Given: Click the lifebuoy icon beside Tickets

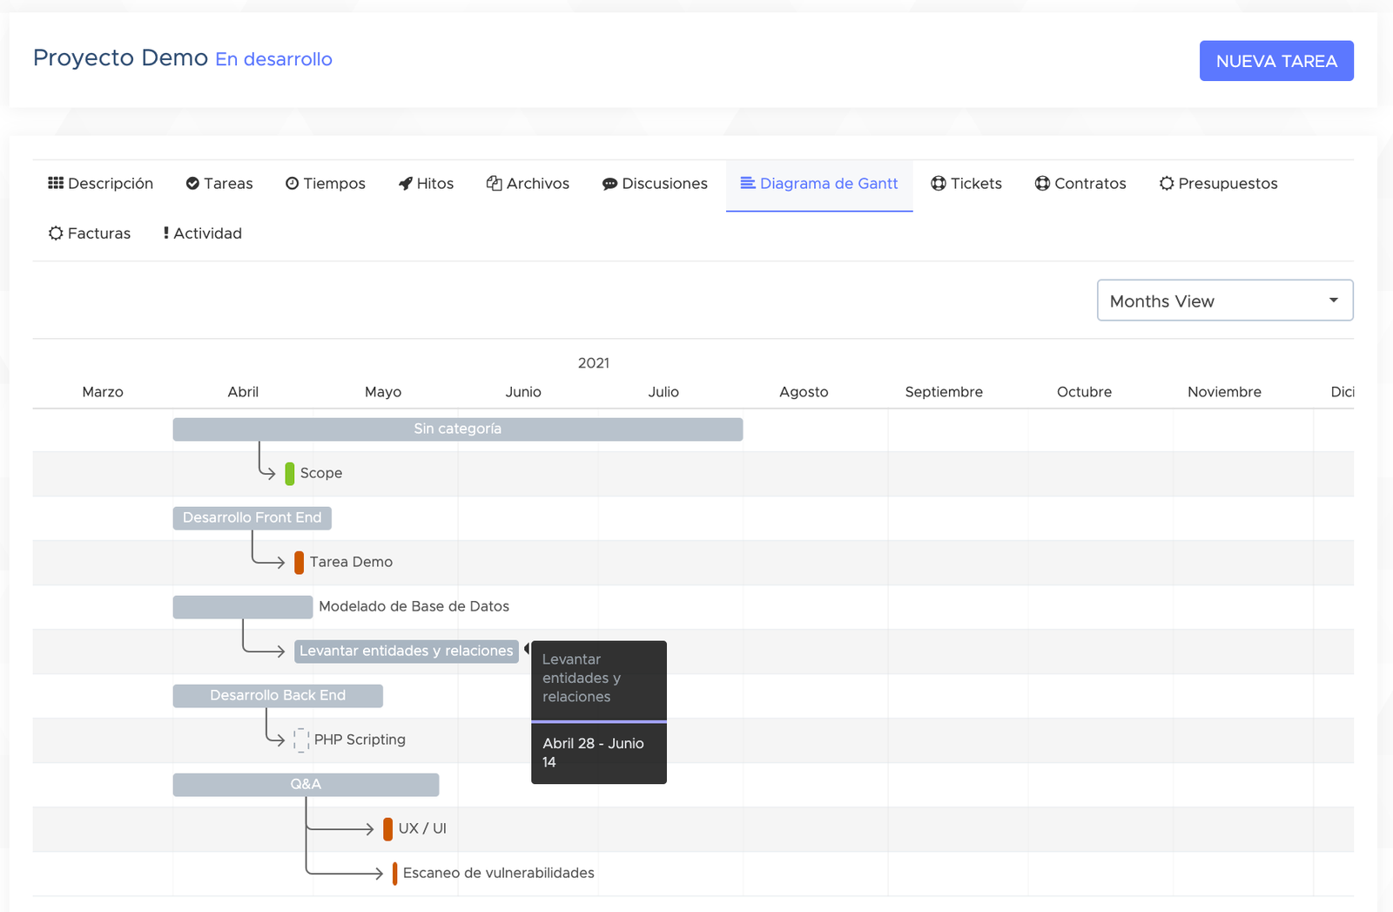Looking at the screenshot, I should (x=939, y=183).
